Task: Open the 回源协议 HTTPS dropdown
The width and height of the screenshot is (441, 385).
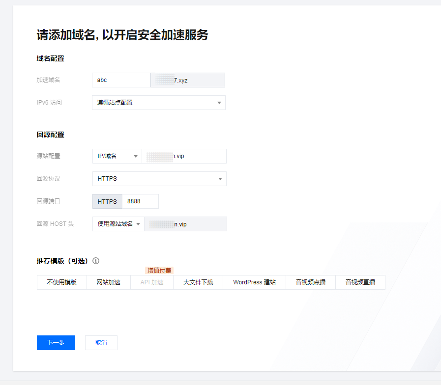Action: coord(159,179)
